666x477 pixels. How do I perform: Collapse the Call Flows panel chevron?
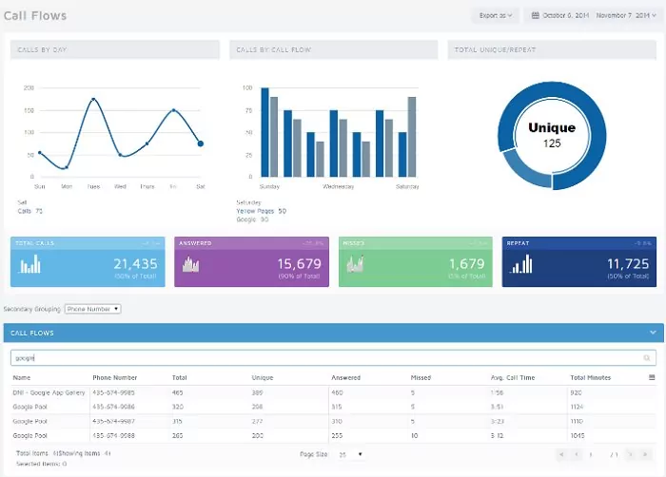pyautogui.click(x=653, y=333)
